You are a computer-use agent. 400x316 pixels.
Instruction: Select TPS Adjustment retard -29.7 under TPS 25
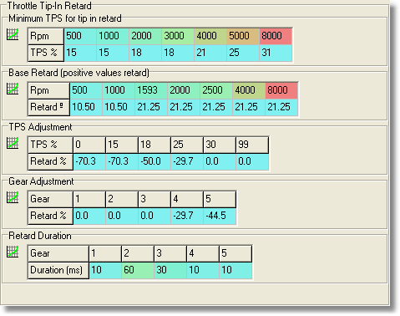pyautogui.click(x=187, y=161)
